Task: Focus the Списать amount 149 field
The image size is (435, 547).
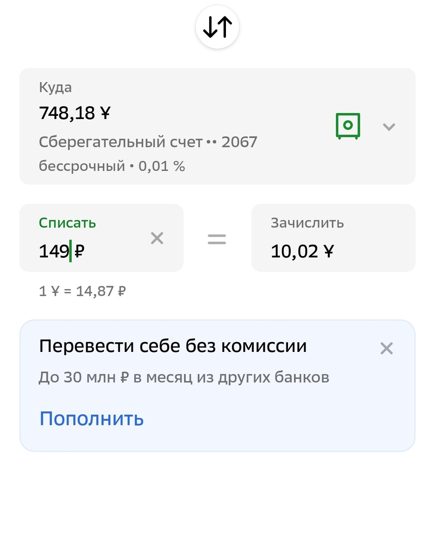Action: (x=101, y=237)
